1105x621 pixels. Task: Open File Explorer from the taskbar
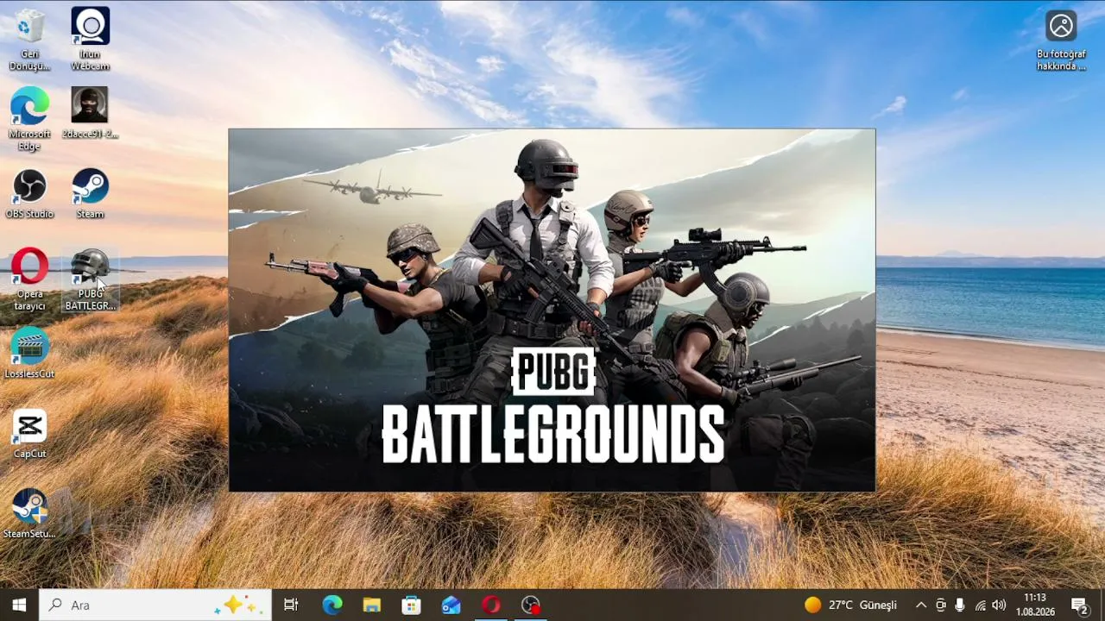click(x=371, y=605)
